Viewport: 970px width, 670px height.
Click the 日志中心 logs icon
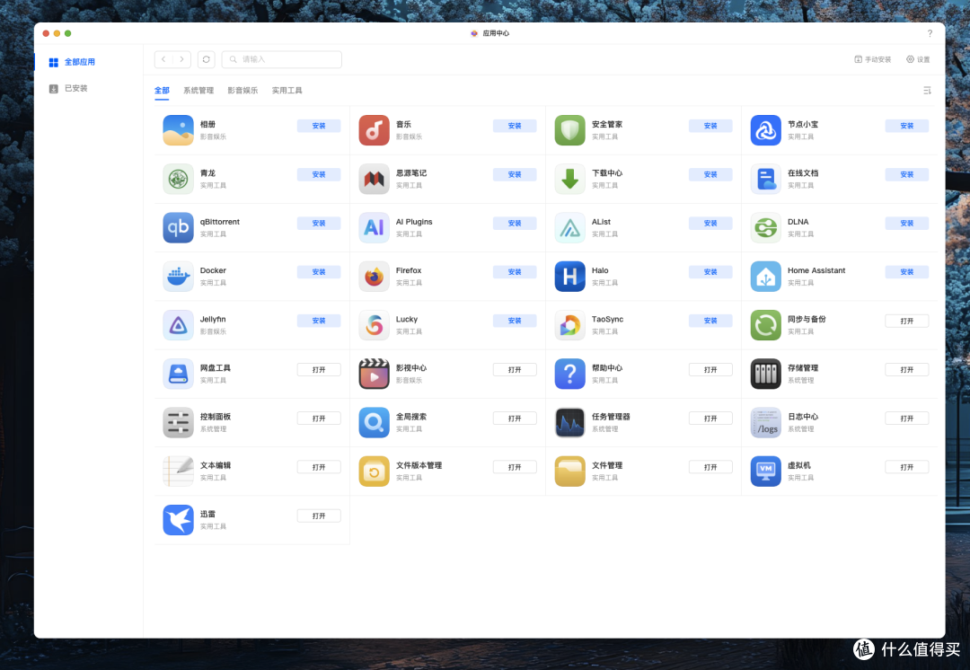tap(766, 422)
